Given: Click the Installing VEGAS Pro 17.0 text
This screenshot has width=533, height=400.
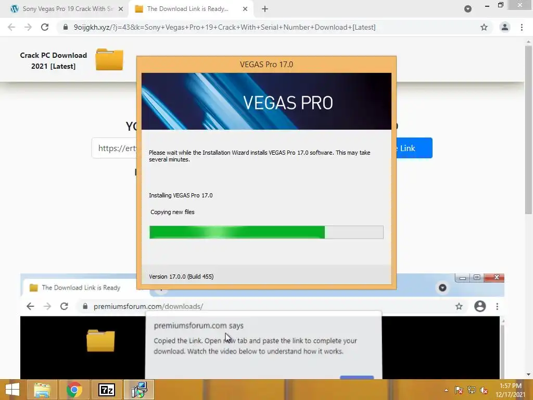Looking at the screenshot, I should point(181,195).
